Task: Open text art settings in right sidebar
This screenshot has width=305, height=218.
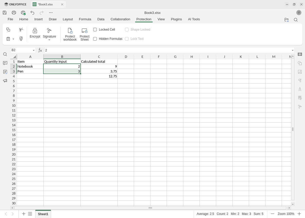Action: [x=300, y=89]
